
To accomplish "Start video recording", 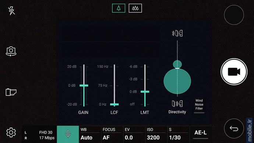I will (234, 71).
